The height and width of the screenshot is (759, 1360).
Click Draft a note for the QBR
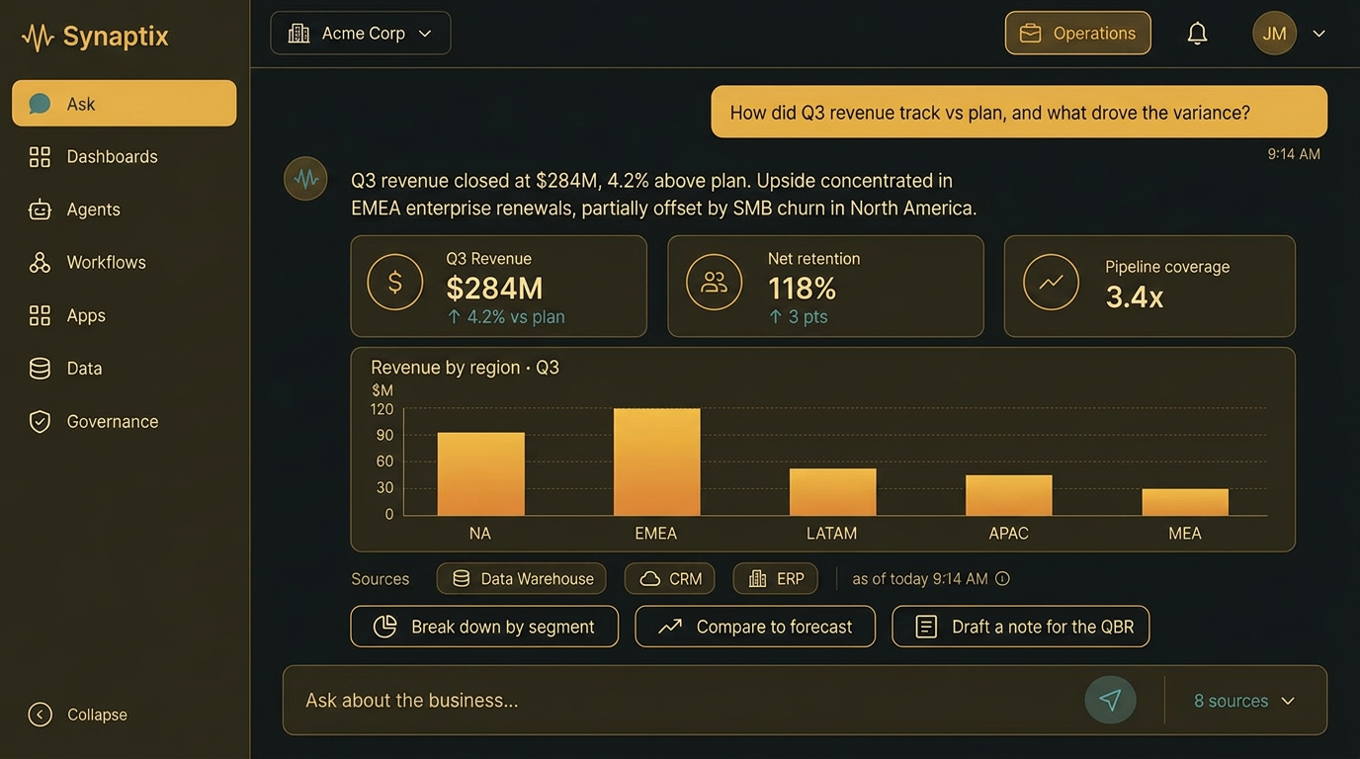1021,627
